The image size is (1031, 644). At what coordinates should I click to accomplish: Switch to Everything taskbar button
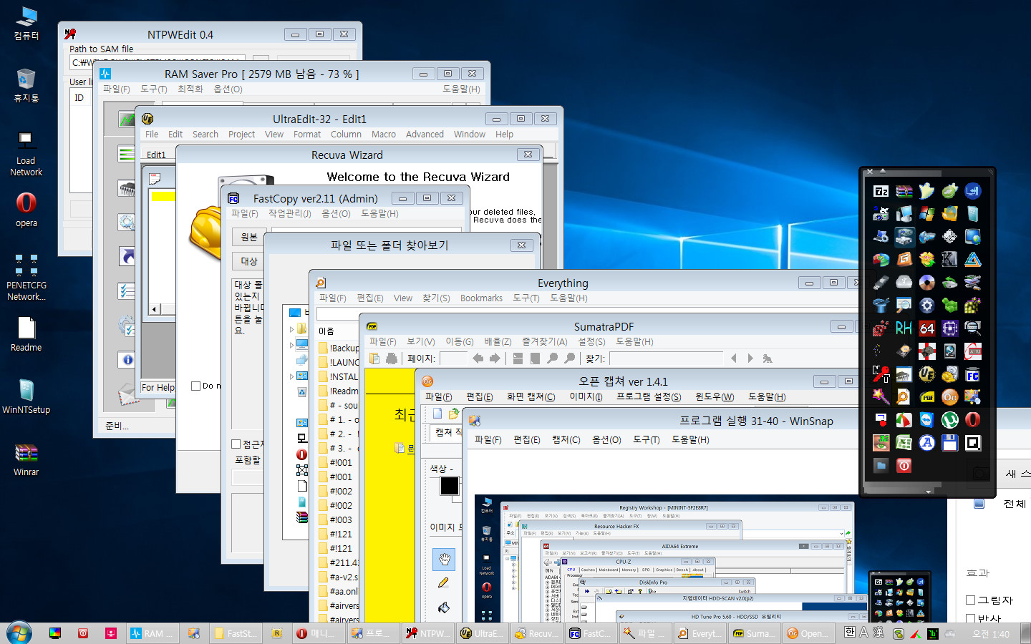[x=700, y=633]
